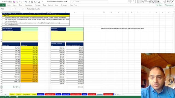The width and height of the screenshot is (175, 98).
Task: Select the Location sheet tab
Action: point(41,94)
